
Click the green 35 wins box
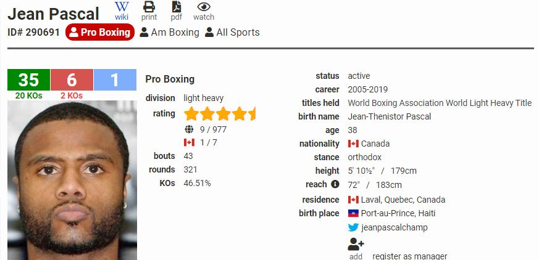28,79
